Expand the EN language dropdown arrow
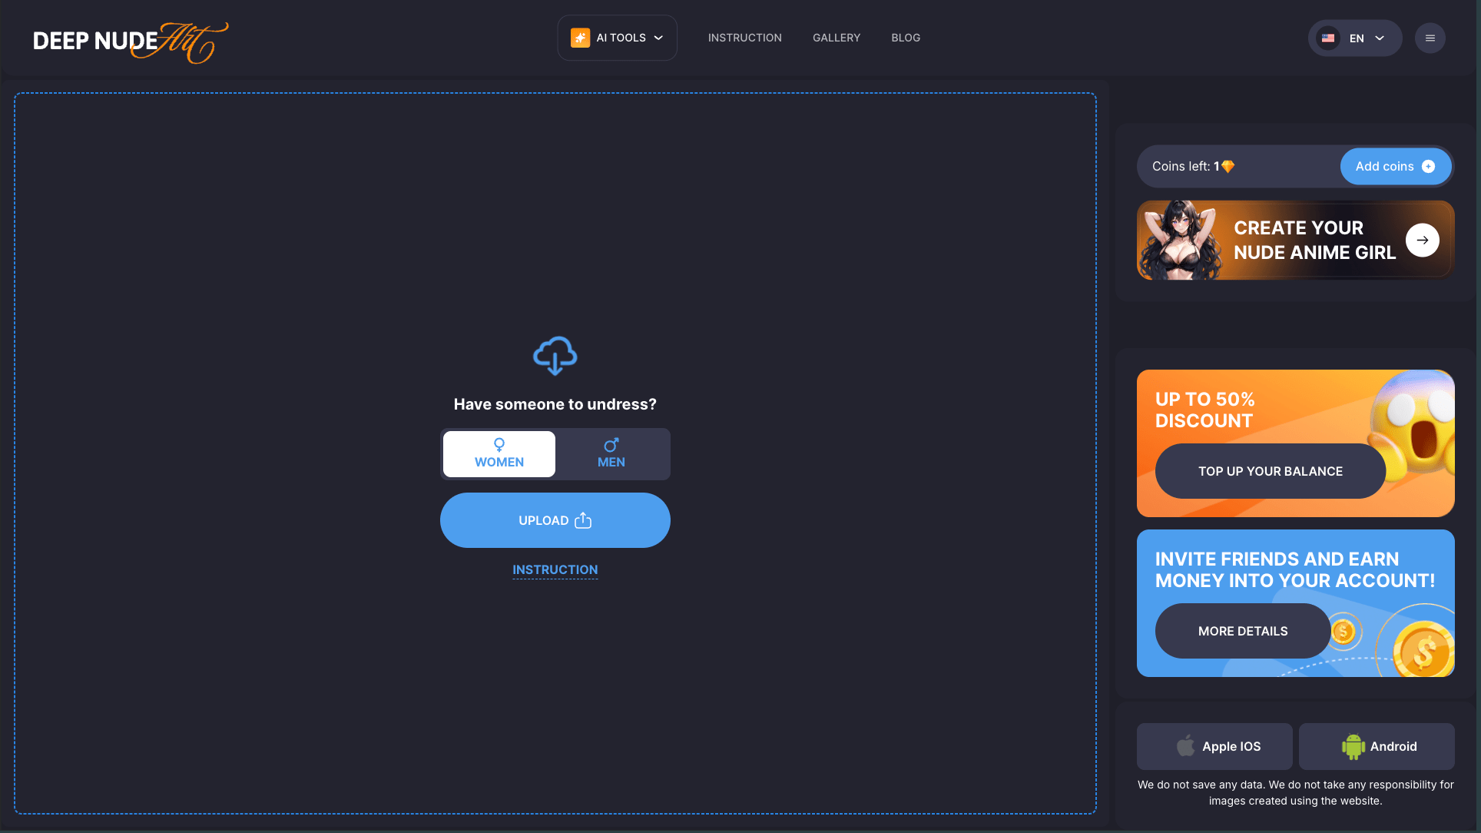1481x833 pixels. pos(1380,38)
